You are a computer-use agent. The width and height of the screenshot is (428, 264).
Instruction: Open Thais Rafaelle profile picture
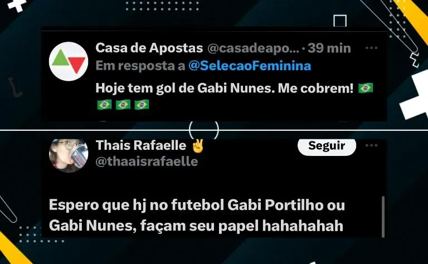[x=69, y=155]
